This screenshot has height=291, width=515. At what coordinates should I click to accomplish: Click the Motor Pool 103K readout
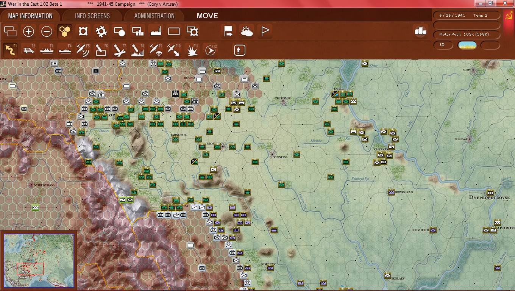(x=467, y=34)
